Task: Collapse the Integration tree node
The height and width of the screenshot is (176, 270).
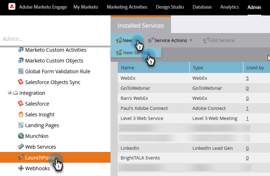Action: [x=10, y=93]
